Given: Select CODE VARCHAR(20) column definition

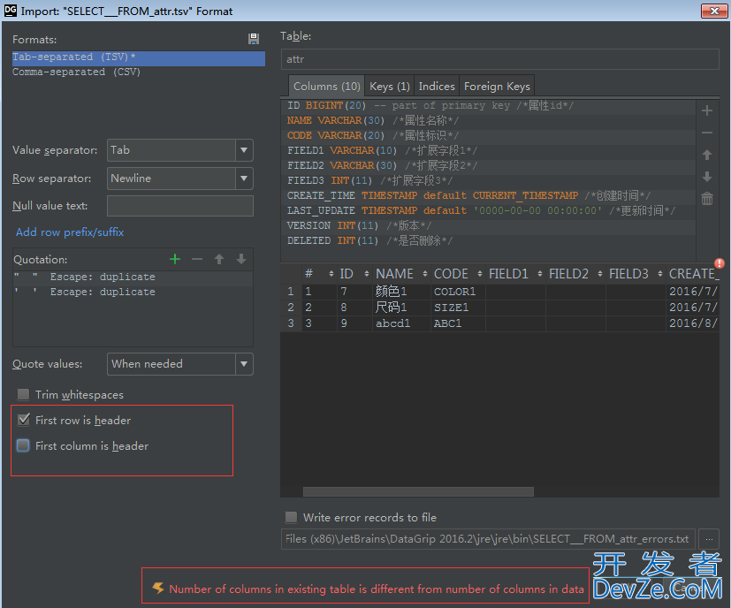Looking at the screenshot, I should click(489, 136).
